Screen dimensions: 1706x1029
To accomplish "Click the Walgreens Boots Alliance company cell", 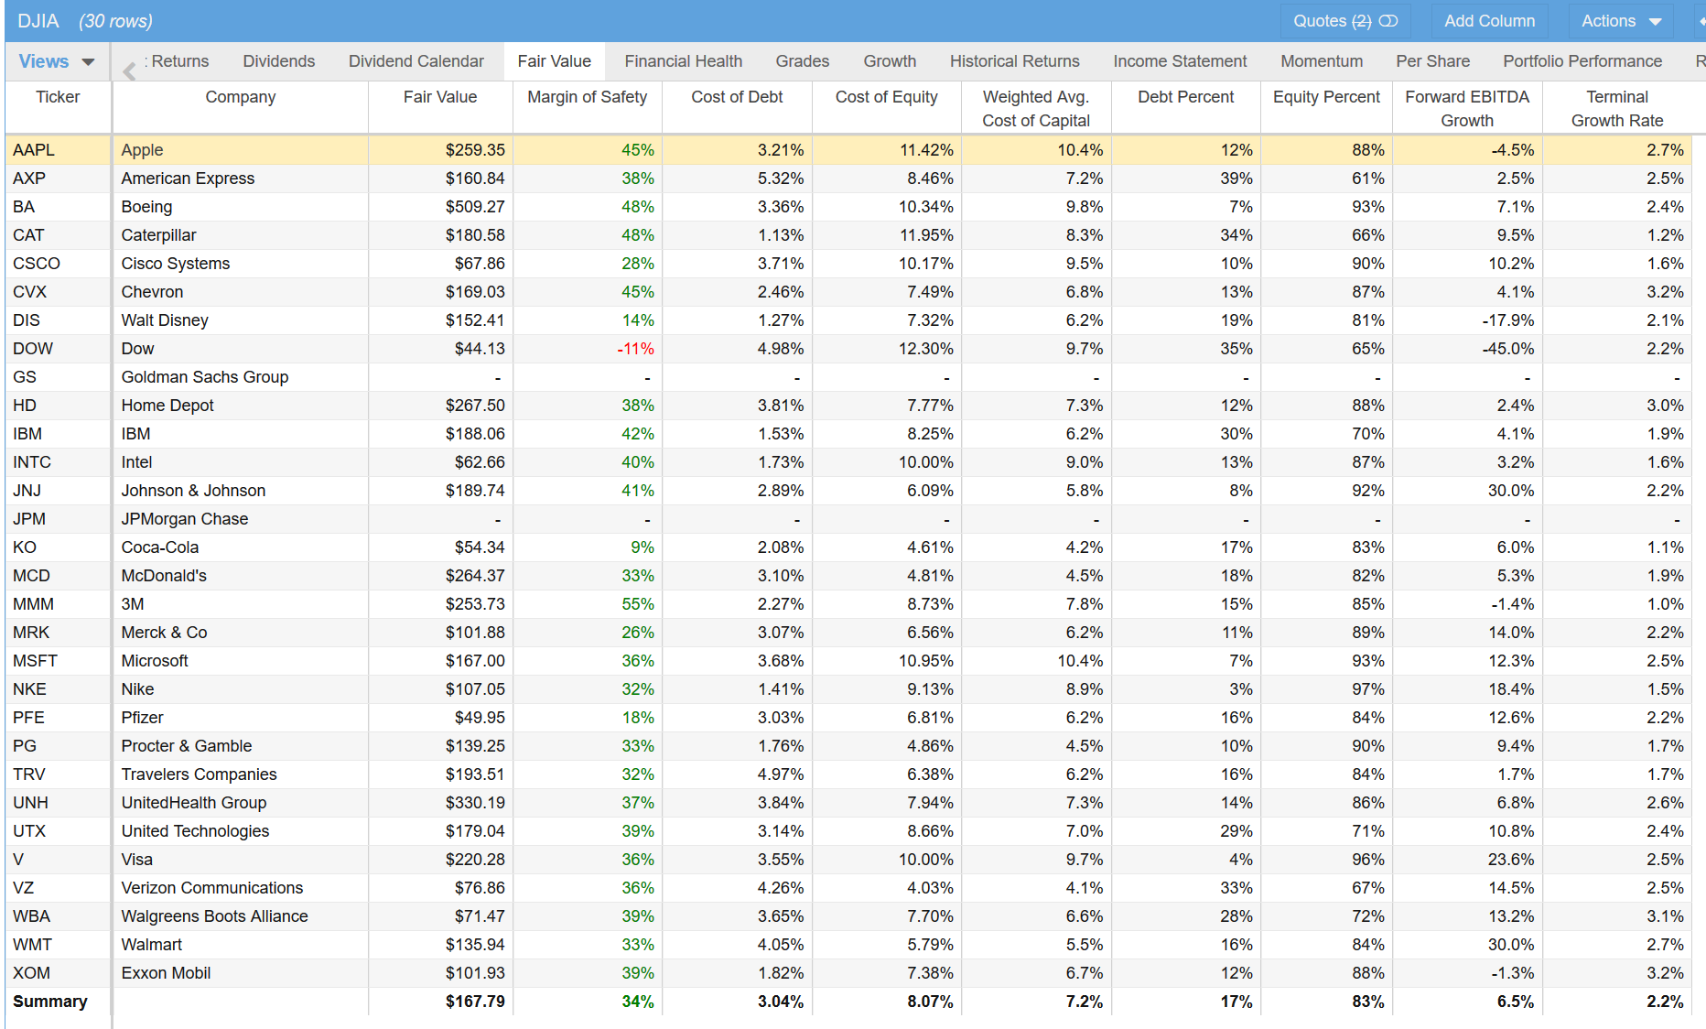I will (214, 916).
